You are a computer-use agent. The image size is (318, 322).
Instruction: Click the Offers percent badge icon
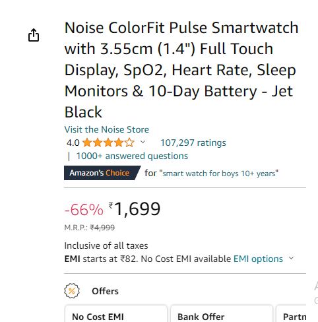(x=72, y=291)
